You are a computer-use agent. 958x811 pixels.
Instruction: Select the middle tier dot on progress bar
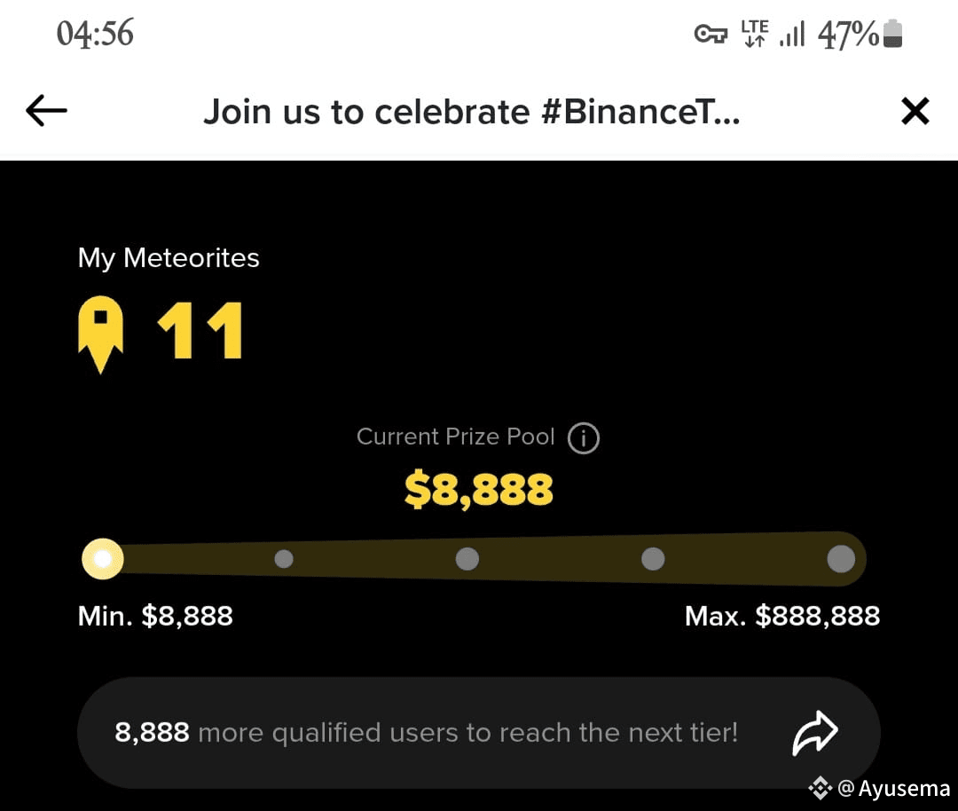pyautogui.click(x=467, y=559)
